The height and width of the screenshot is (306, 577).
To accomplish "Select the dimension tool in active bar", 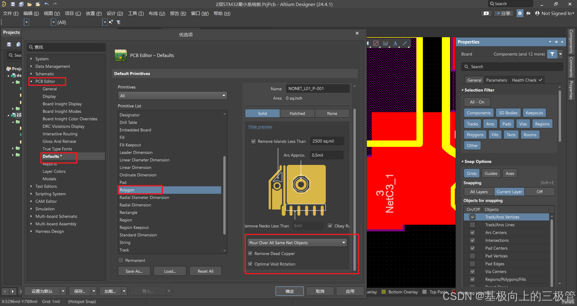I will (386, 43).
